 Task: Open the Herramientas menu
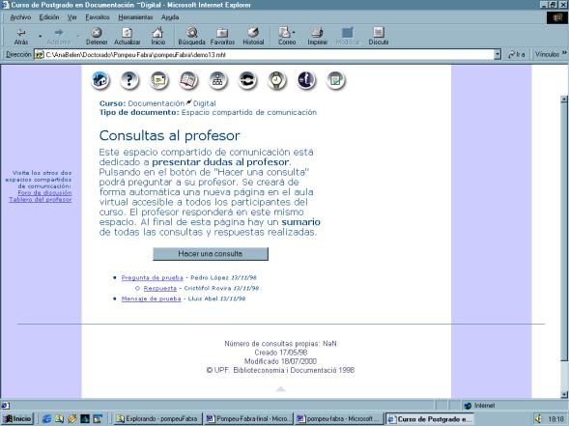[135, 17]
